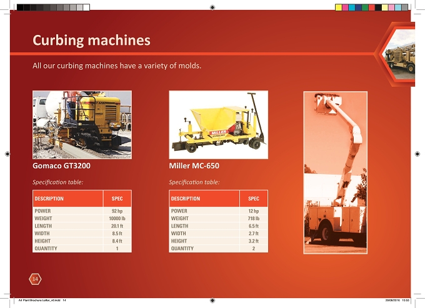Select the "2.7 ft" width value
This screenshot has width=425, height=308.
click(x=254, y=233)
